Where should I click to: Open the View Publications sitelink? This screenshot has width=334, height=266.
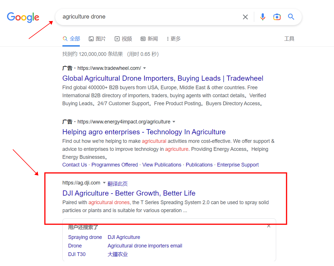162,165
